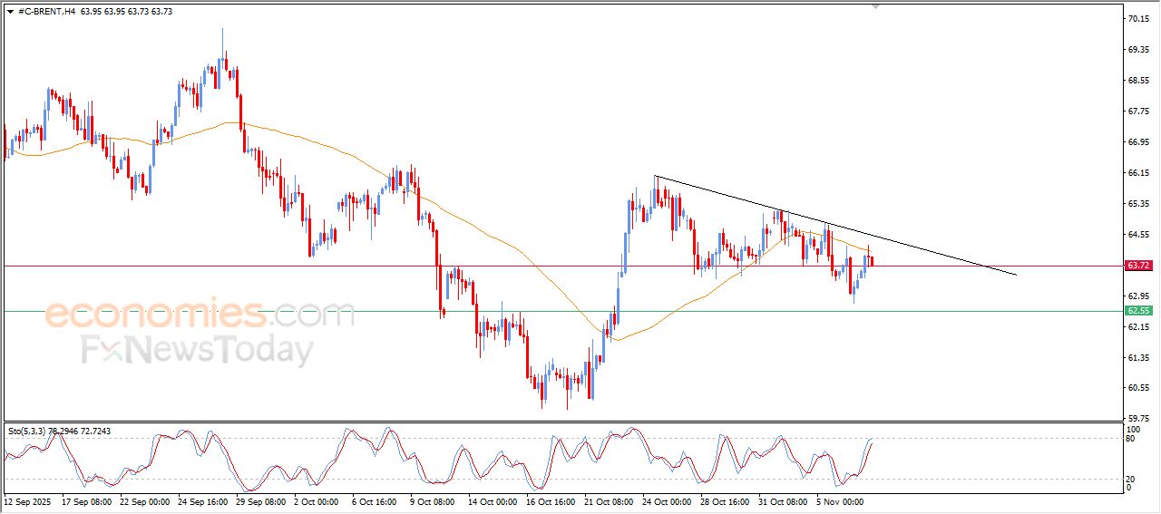Click the 70.15 price scale label
The image size is (1161, 514).
click(x=1138, y=19)
